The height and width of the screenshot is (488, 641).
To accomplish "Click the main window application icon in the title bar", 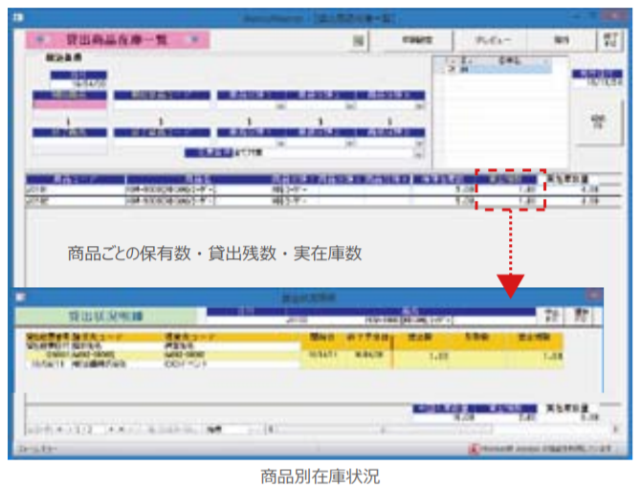I will click(x=18, y=17).
